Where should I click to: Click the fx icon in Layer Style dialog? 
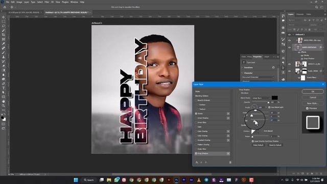197,163
